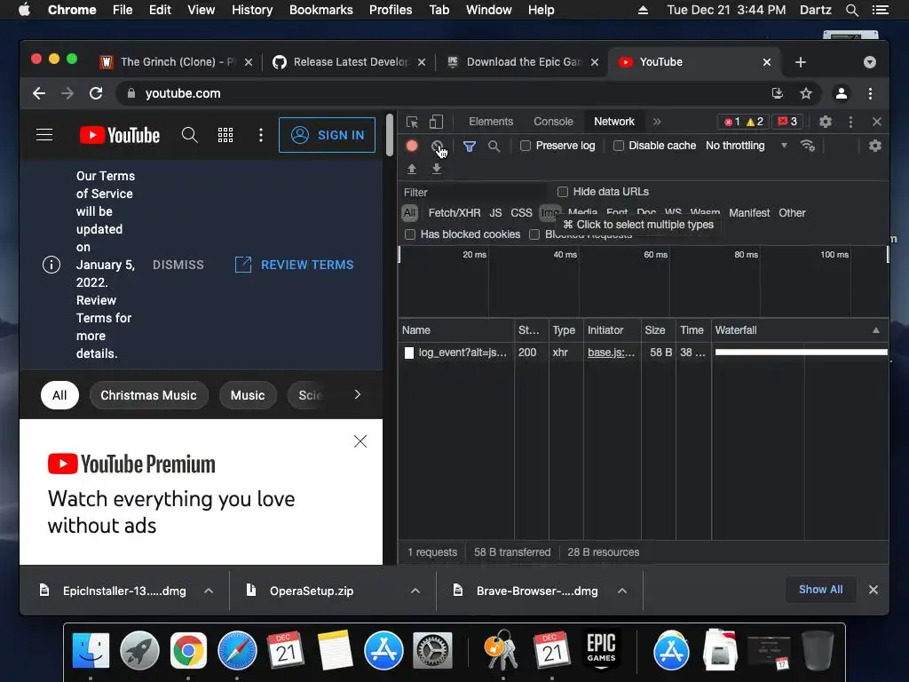This screenshot has width=909, height=682.
Task: Expand Brave-Browser download options chevron
Action: (x=622, y=591)
